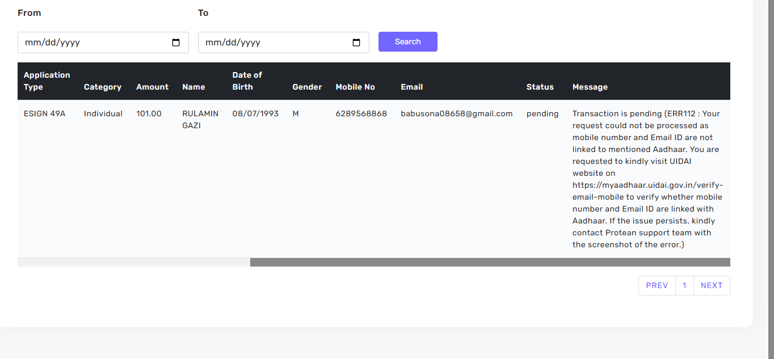Viewport: 774px width, 359px height.
Task: Click the Message column header
Action: (x=590, y=87)
